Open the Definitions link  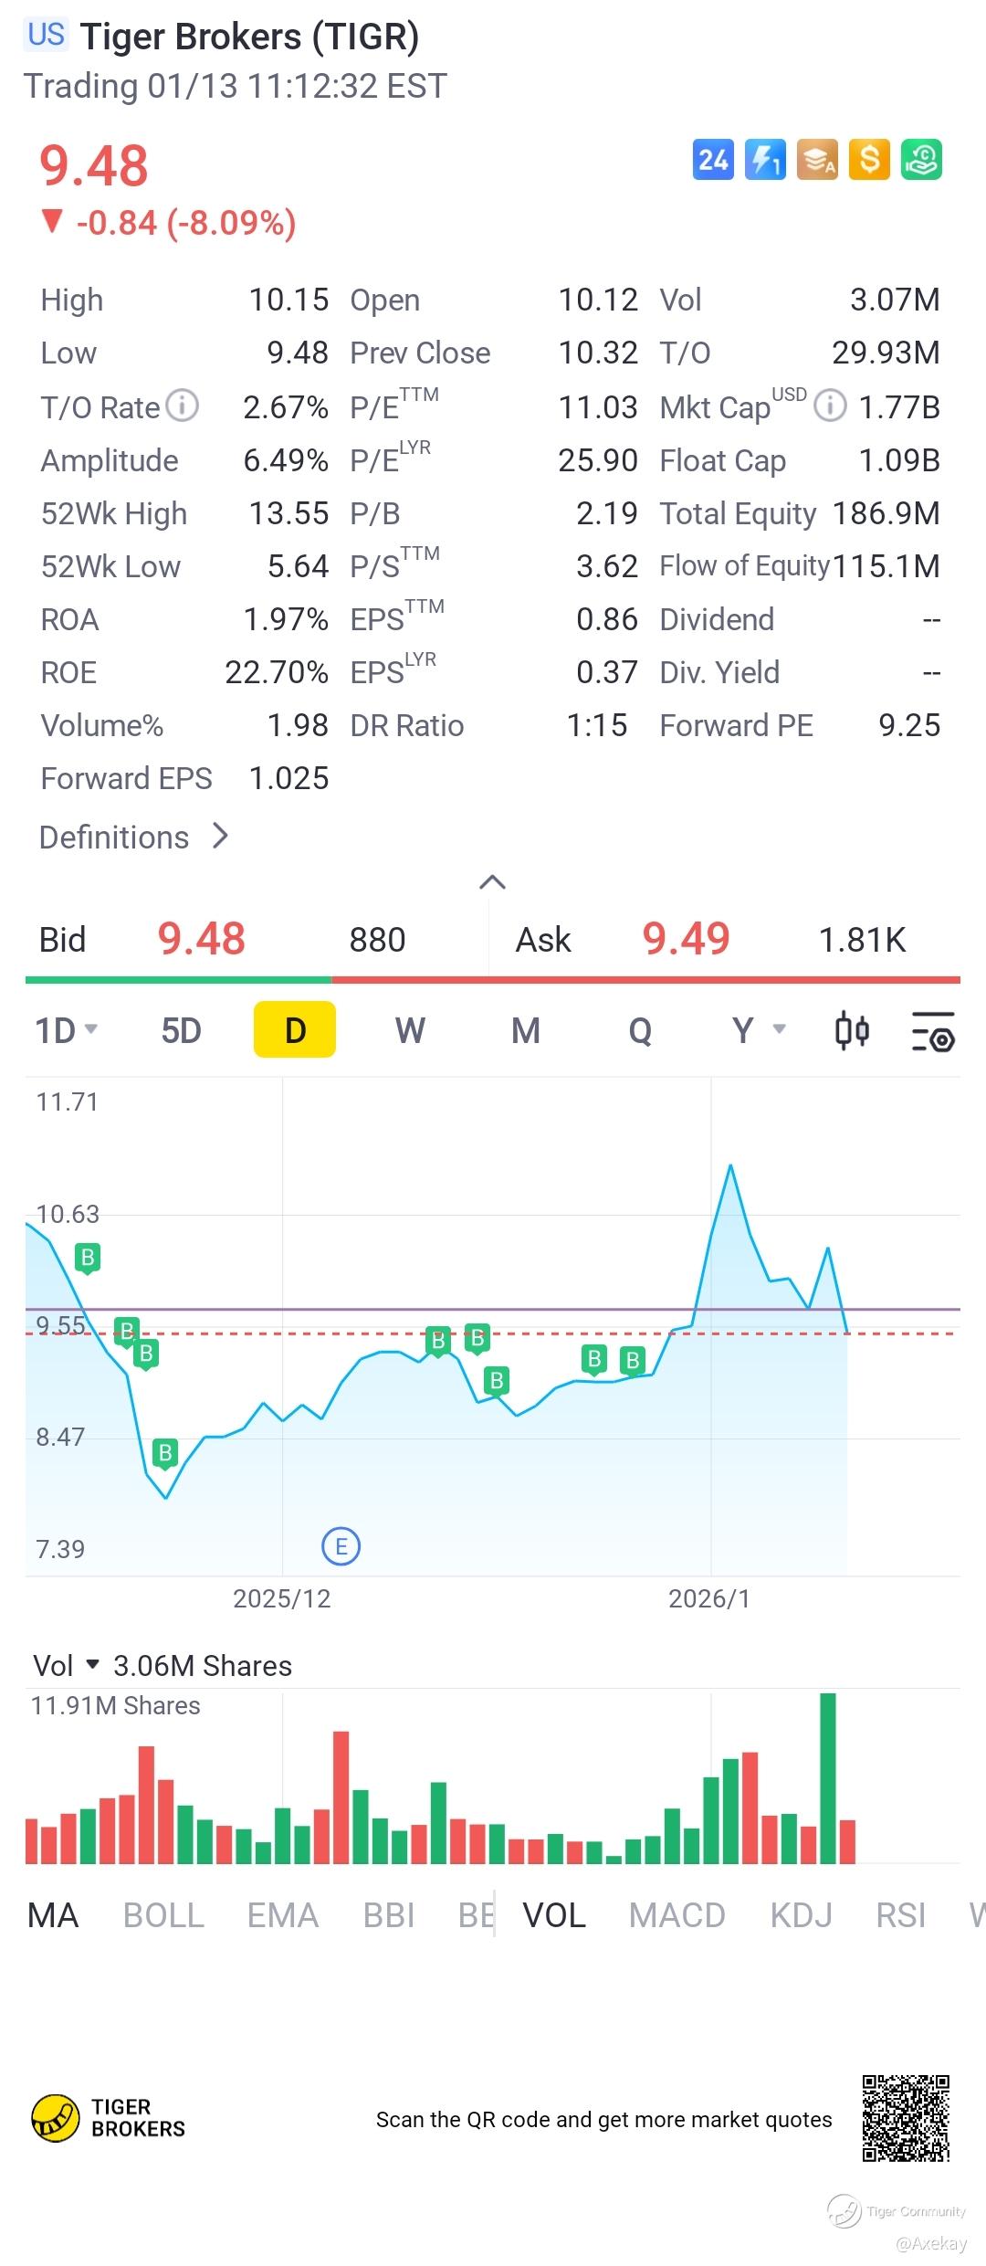[133, 837]
